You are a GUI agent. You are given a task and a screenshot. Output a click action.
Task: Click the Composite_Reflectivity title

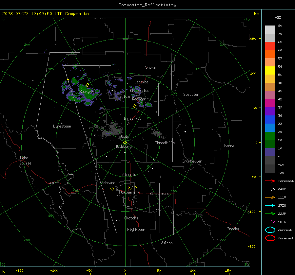tap(147, 5)
